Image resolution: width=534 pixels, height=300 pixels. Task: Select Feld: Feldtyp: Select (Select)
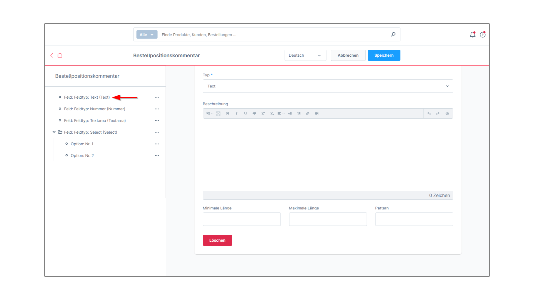(90, 132)
